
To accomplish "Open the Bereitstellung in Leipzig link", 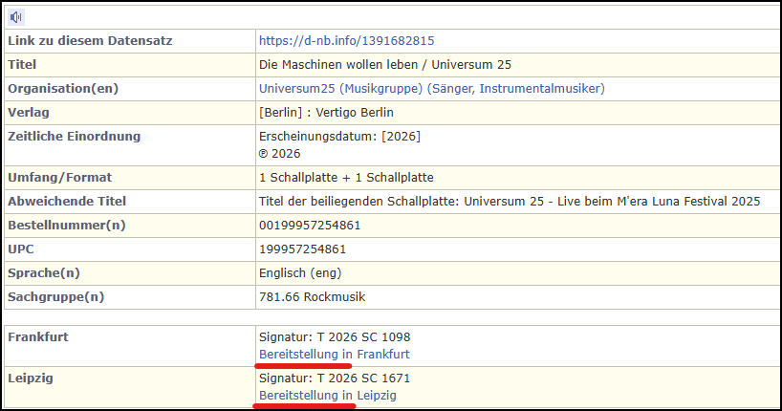I will [328, 395].
